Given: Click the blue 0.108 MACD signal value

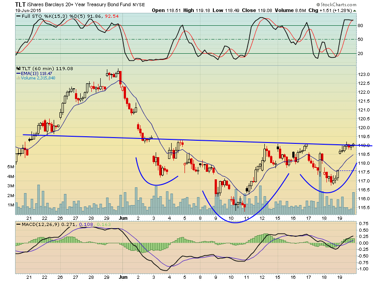Looking at the screenshot, I should [x=86, y=225].
